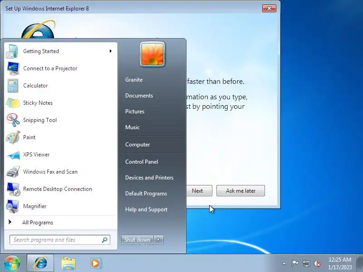Launch the Magnifier icon
This screenshot has height=272, width=363.
(13, 206)
